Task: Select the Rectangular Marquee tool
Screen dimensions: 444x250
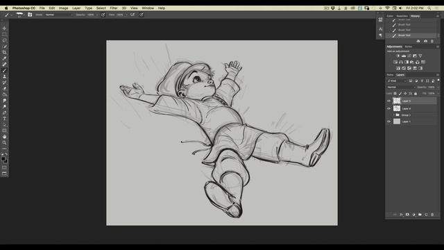Action: (4, 34)
